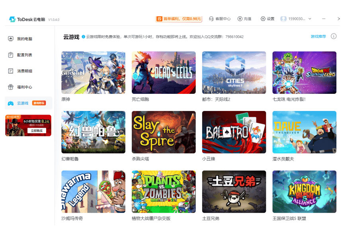The image size is (359, 243).
Task: Click the 消费明细 bill icon
Action: tap(11, 71)
